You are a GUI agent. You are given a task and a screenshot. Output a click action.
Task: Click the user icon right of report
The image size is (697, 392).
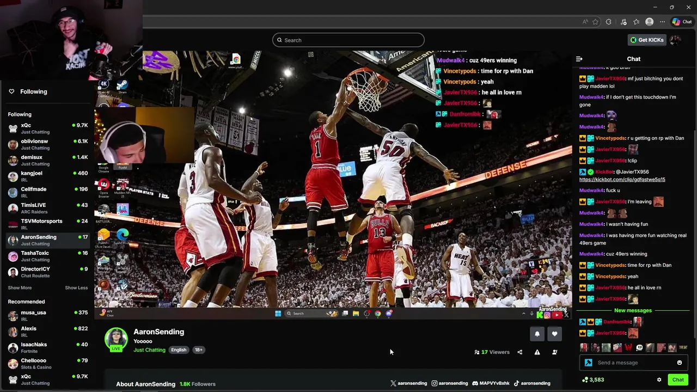(554, 352)
